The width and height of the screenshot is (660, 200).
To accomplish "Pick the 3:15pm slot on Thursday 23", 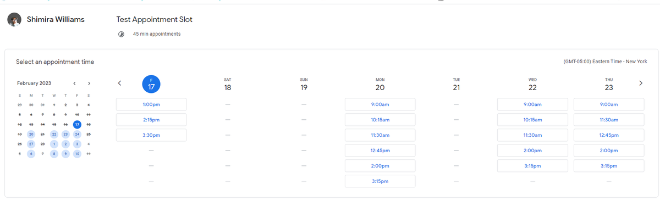I will click(609, 166).
